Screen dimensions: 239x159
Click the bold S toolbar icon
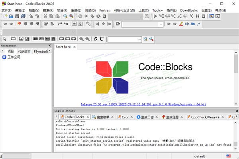pos(96,39)
